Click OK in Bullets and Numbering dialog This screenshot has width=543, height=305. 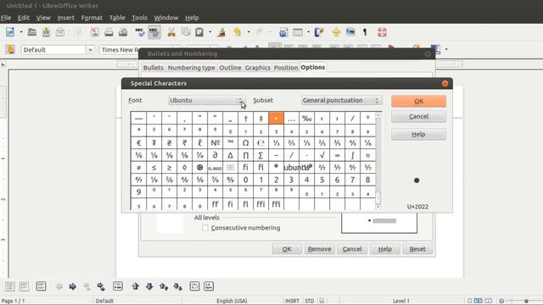pos(287,249)
